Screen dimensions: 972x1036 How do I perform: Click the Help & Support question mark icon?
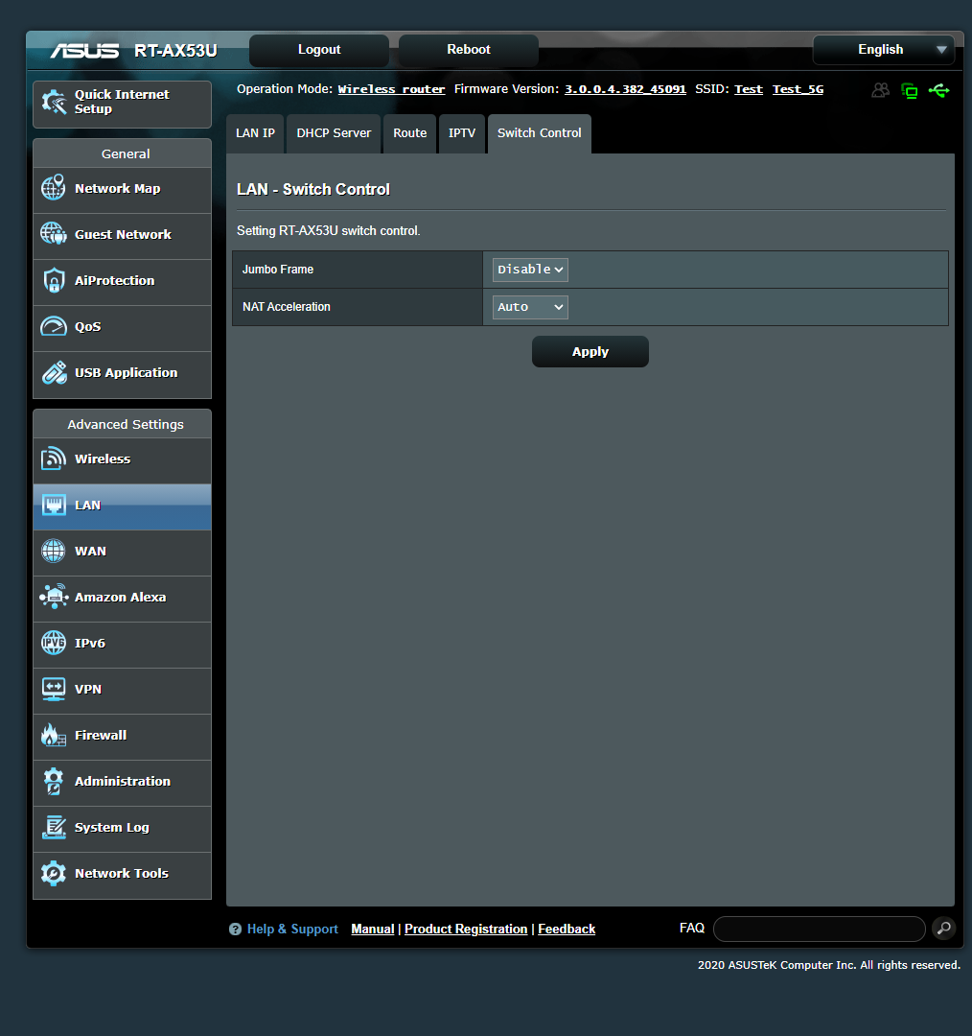[235, 929]
